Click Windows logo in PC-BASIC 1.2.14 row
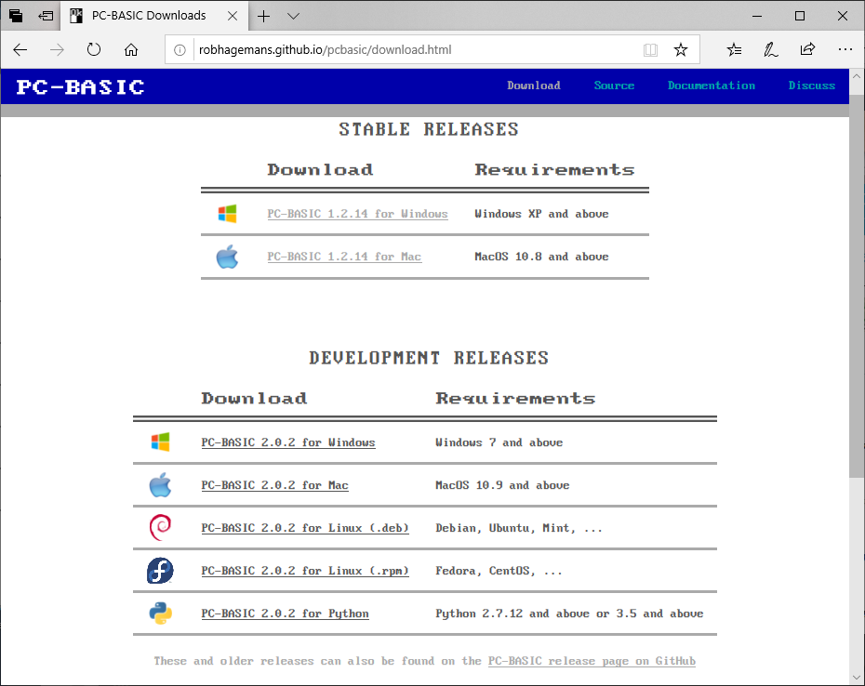 click(x=227, y=214)
